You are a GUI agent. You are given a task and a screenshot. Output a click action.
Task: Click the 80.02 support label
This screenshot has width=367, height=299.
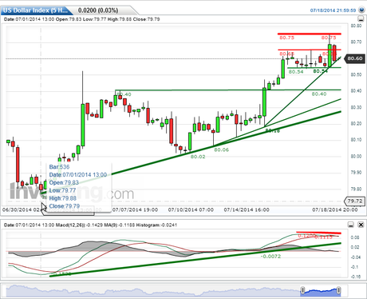point(198,157)
